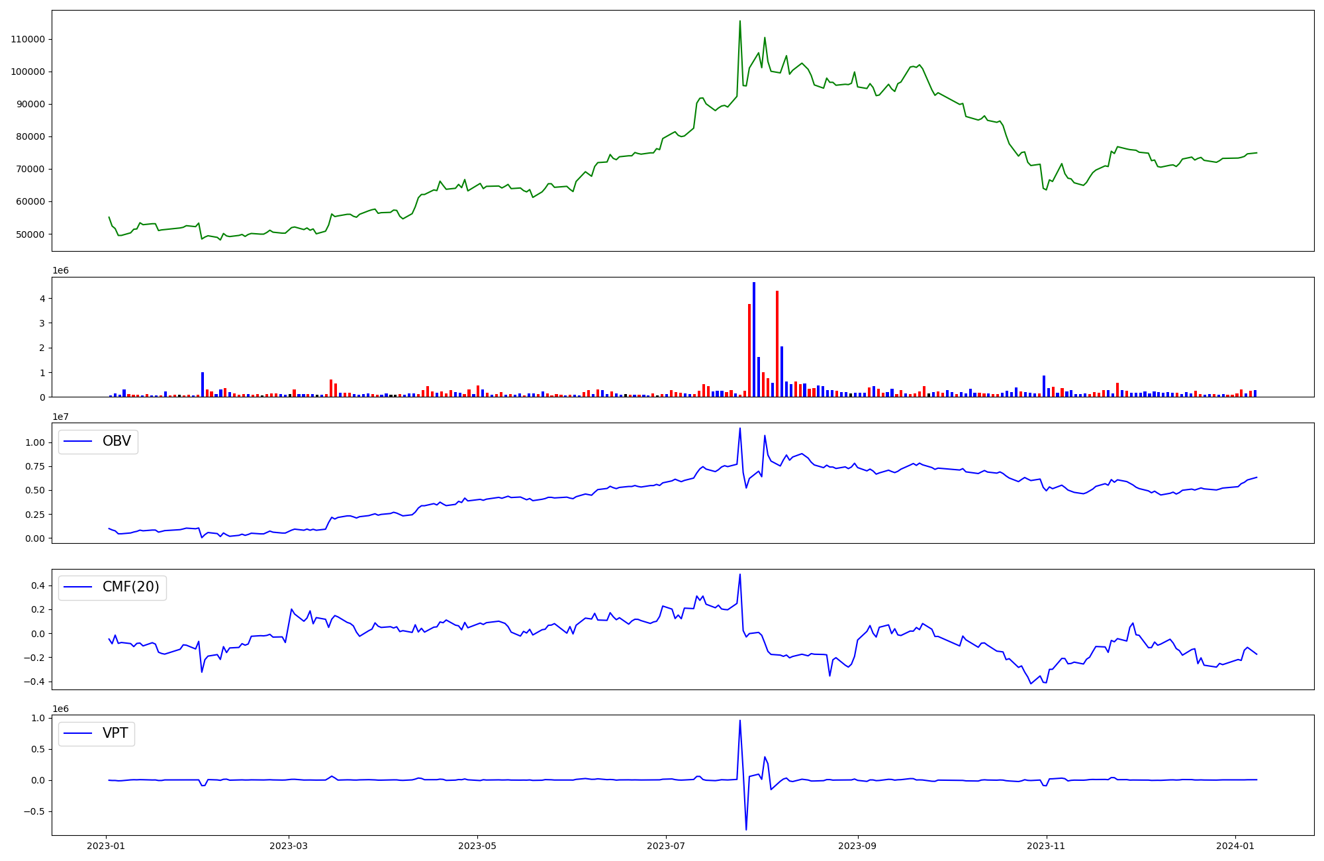
Task: Click the VPT lowest trough point
Action: click(746, 829)
